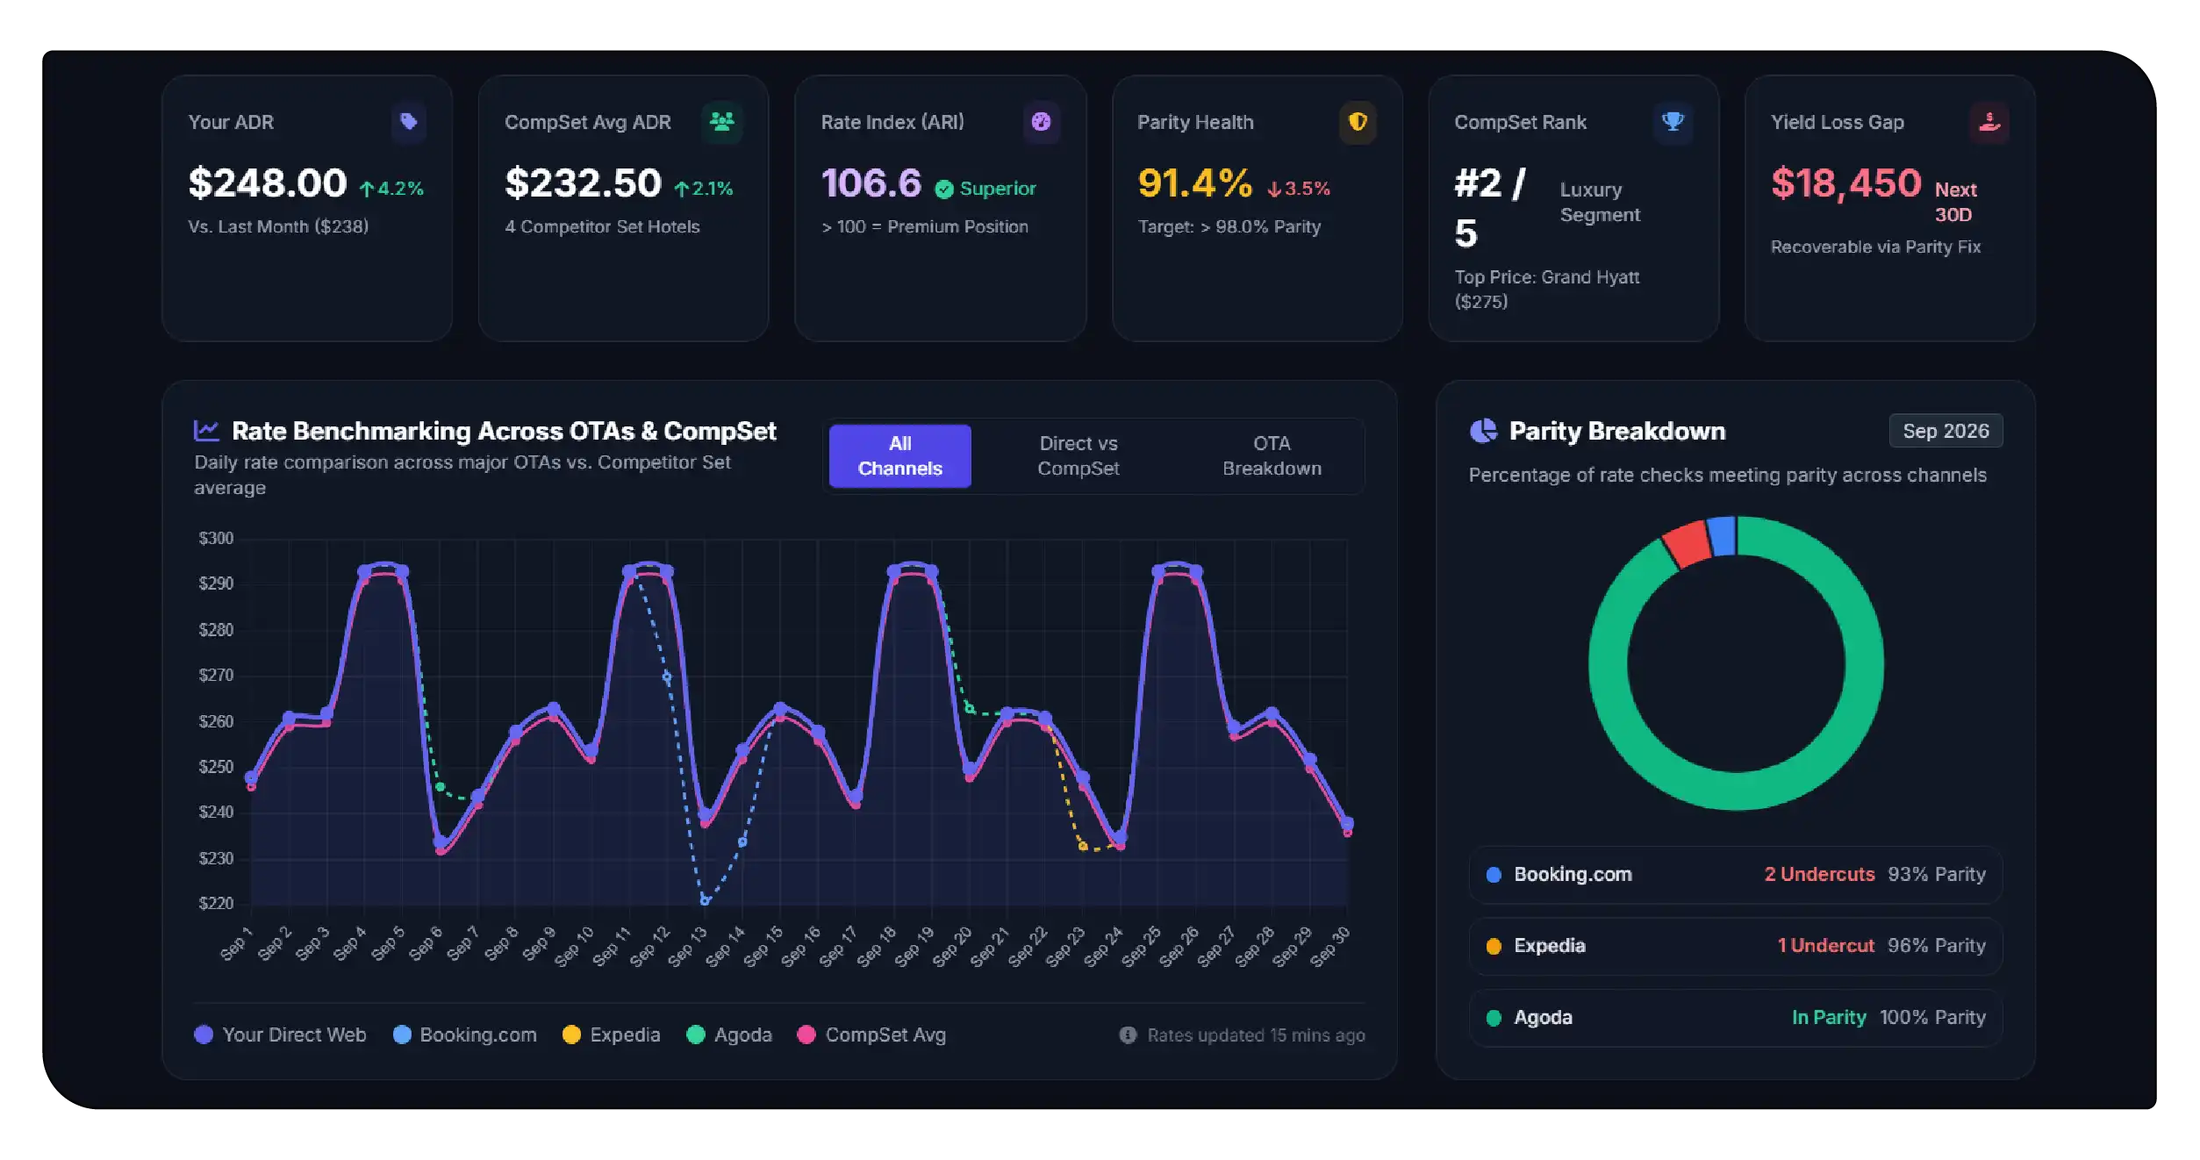The height and width of the screenshot is (1160, 2200).
Task: Click the 106.6 Rate Index value
Action: pos(871,183)
